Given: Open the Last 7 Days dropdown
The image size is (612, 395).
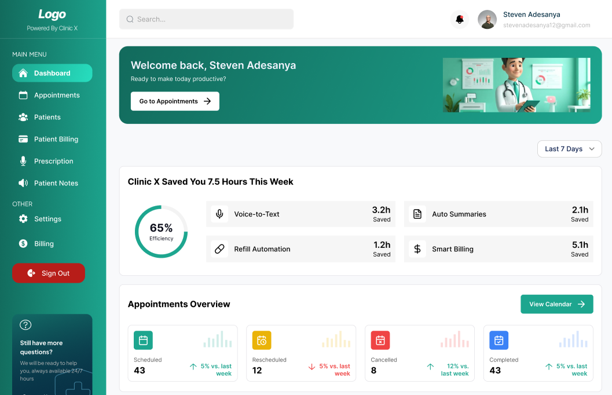Looking at the screenshot, I should click(x=569, y=149).
